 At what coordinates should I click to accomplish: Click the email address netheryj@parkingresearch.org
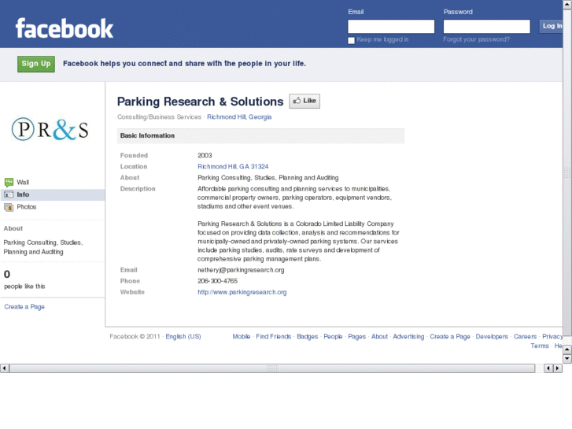(241, 270)
